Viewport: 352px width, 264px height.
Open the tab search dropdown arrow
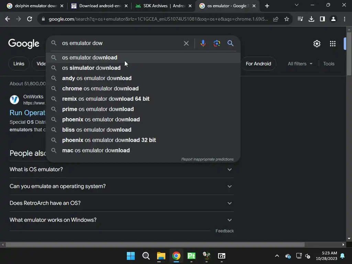[x=297, y=5]
